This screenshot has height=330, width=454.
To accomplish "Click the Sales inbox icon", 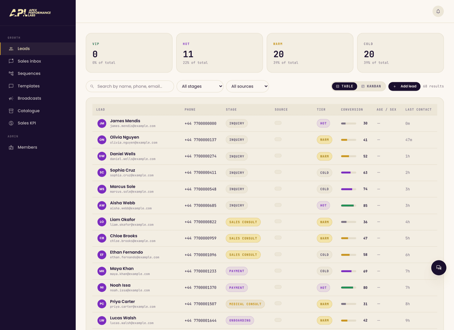I will [x=11, y=61].
